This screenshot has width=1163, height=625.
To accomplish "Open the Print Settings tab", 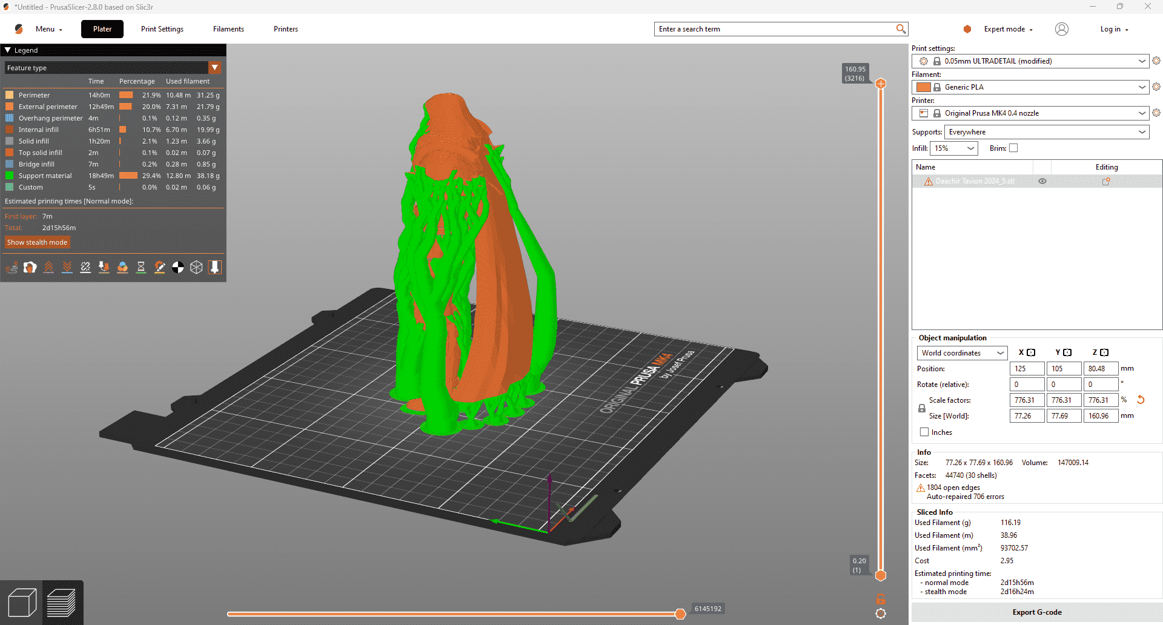I will point(162,29).
